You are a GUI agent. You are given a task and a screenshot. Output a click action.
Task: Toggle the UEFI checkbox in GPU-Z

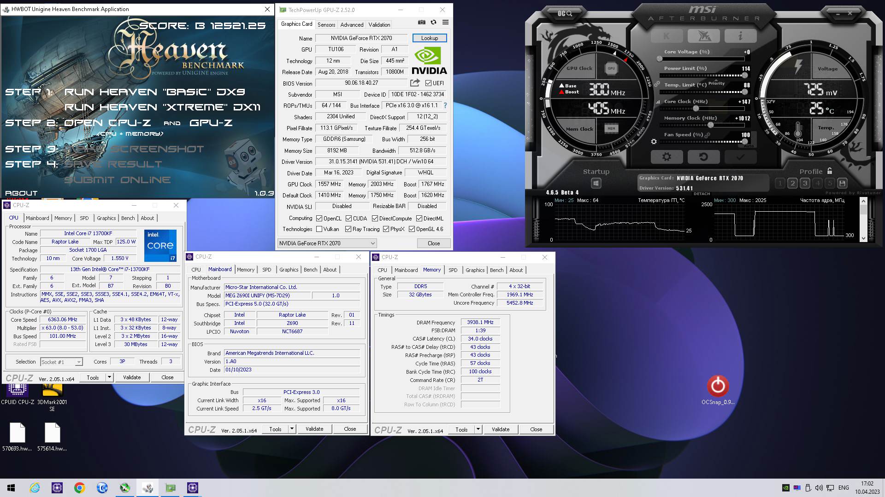click(x=428, y=83)
